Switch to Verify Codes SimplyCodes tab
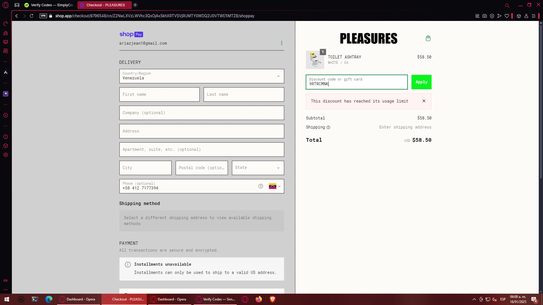The width and height of the screenshot is (543, 305). coord(49,5)
